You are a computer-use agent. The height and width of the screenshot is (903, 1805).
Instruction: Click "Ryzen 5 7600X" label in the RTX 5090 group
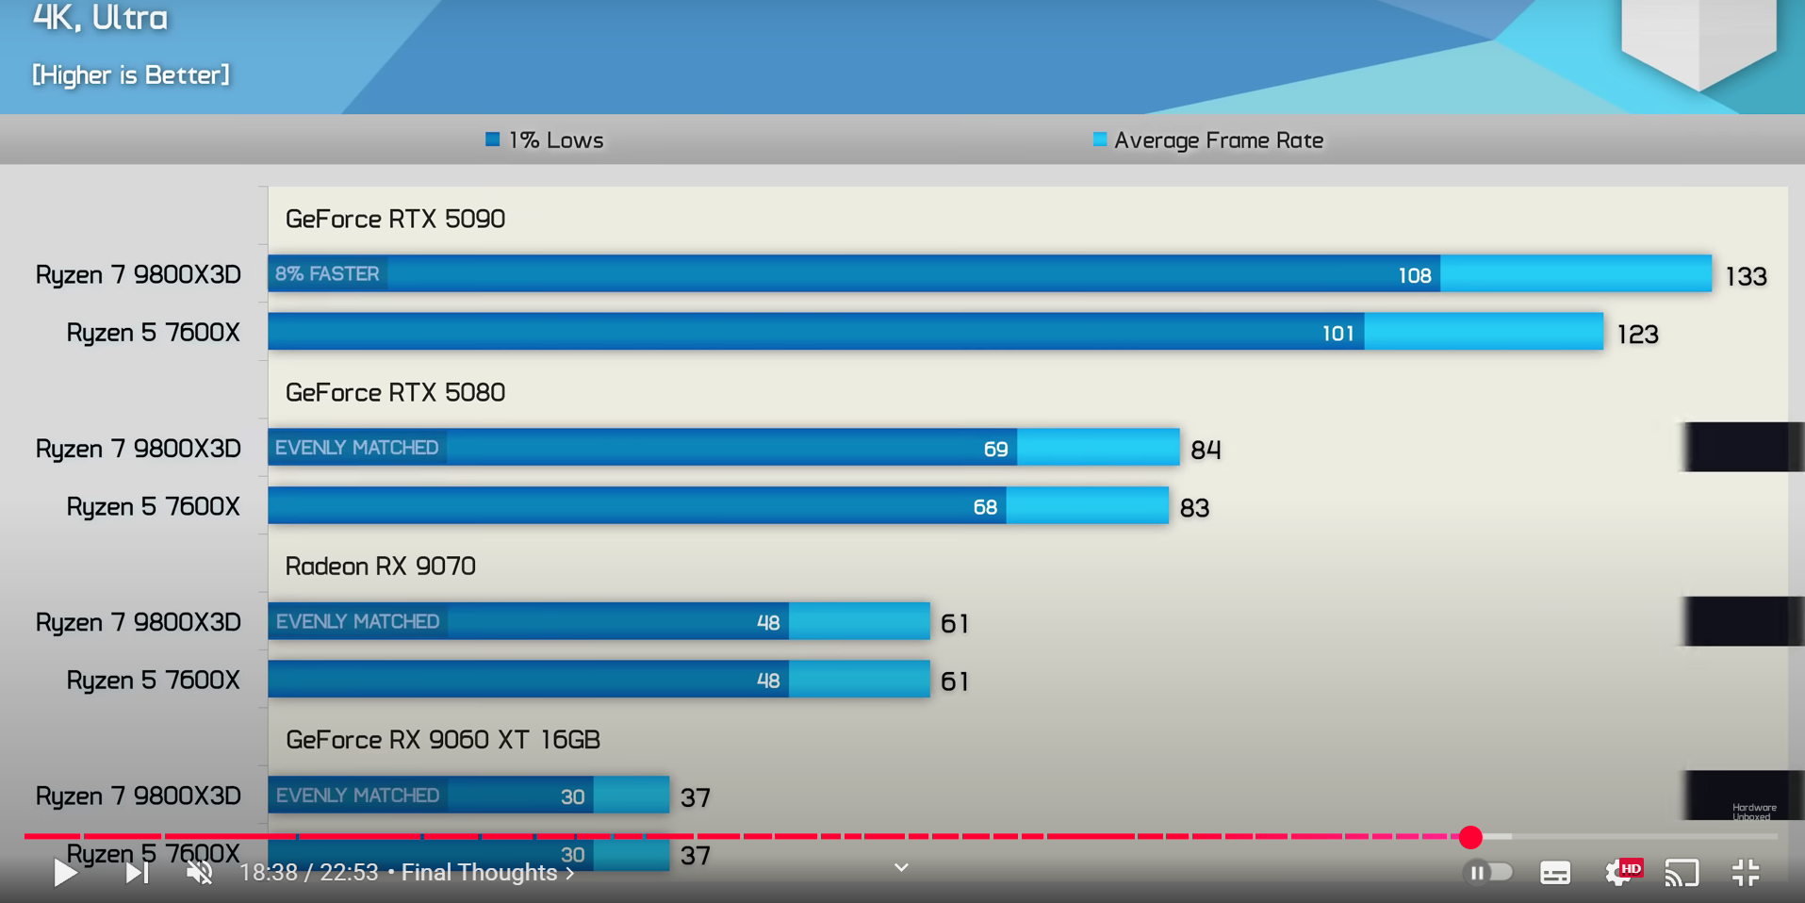[154, 333]
